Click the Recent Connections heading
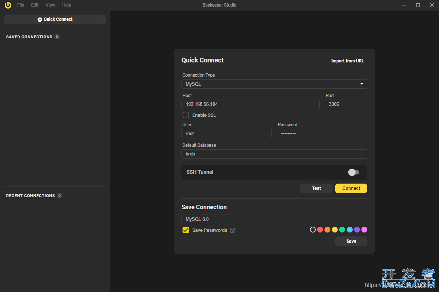439x292 pixels. pos(30,196)
